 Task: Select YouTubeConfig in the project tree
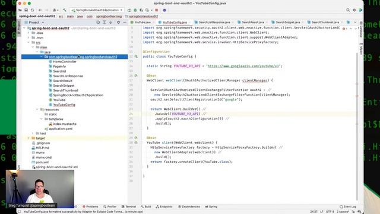point(64,105)
